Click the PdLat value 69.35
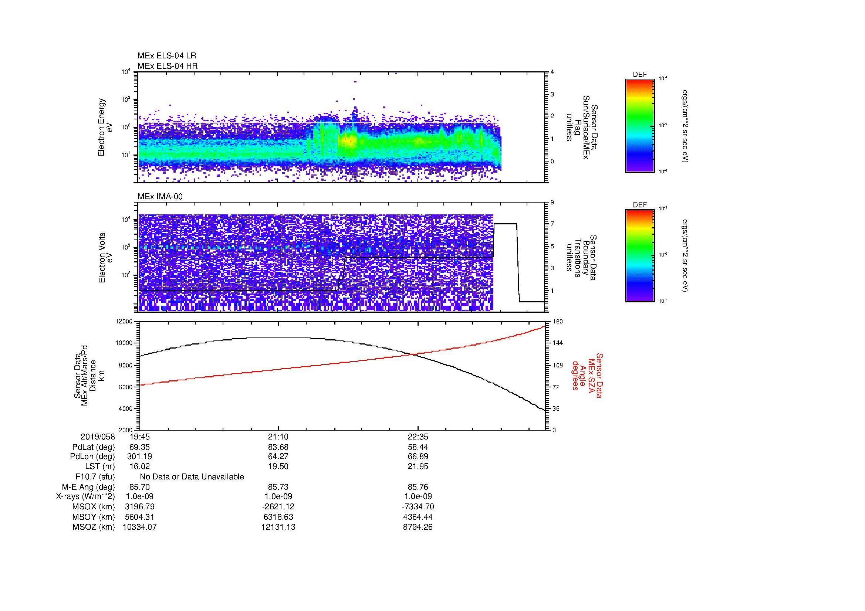Image resolution: width=865 pixels, height=611 pixels. click(139, 447)
